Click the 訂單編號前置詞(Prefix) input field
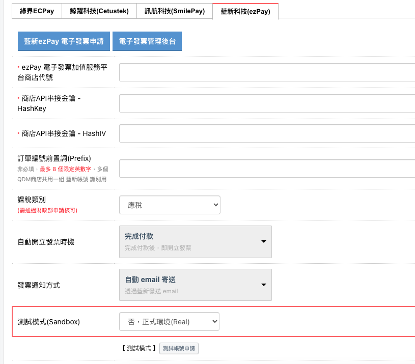 (x=267, y=169)
